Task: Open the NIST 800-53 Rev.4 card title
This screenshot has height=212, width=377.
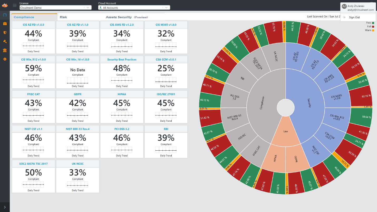Action: [78, 129]
